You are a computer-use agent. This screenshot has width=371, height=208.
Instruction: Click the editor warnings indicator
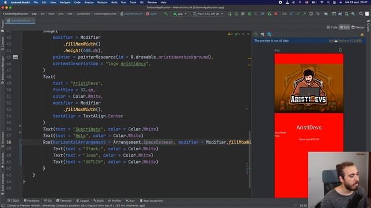tap(230, 34)
